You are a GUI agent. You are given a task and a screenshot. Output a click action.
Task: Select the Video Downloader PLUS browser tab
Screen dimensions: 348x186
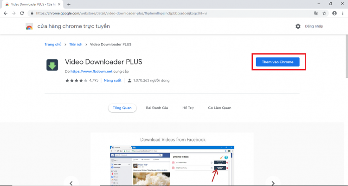tap(33, 4)
